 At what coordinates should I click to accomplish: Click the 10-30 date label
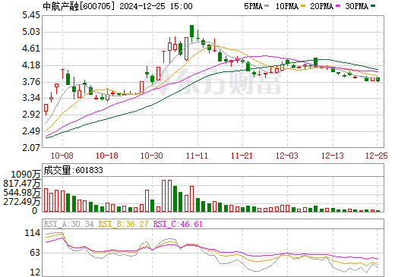click(152, 156)
